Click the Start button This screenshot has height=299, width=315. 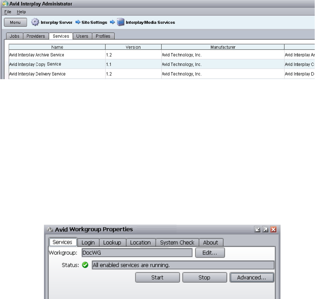(x=158, y=277)
